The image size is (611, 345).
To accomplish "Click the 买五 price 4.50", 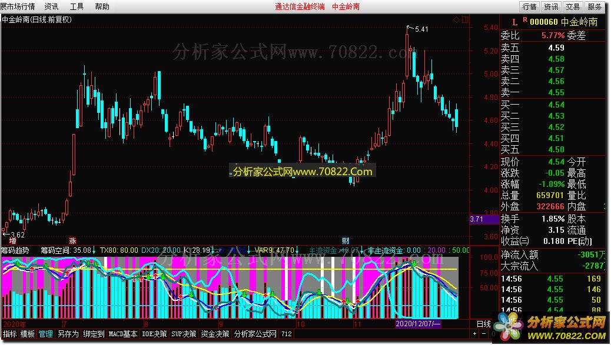I will [x=556, y=149].
